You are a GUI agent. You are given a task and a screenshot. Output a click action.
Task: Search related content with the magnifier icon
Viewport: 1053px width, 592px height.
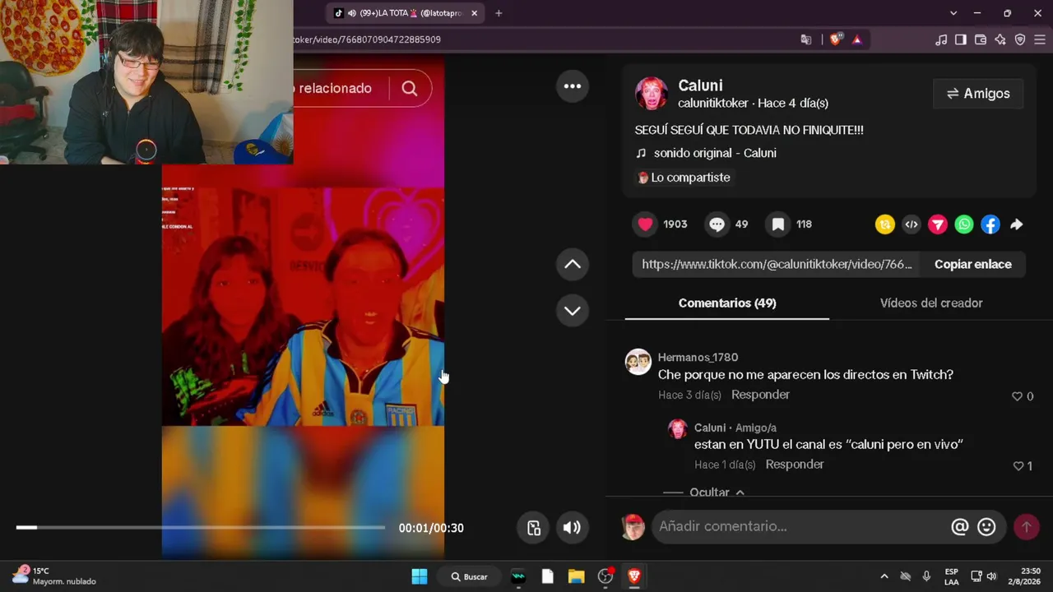click(410, 89)
